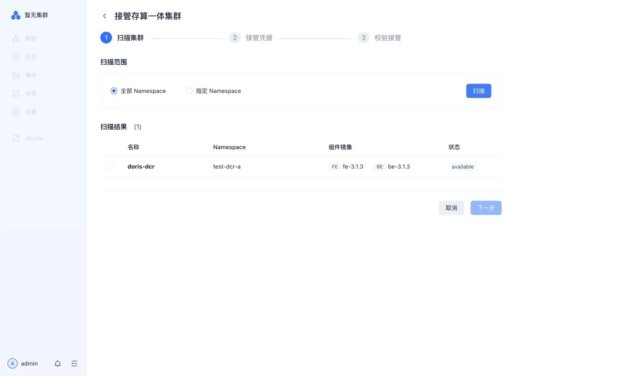Click the cluster logo icon in the sidebar header
This screenshot has width=632, height=376.
click(x=16, y=15)
